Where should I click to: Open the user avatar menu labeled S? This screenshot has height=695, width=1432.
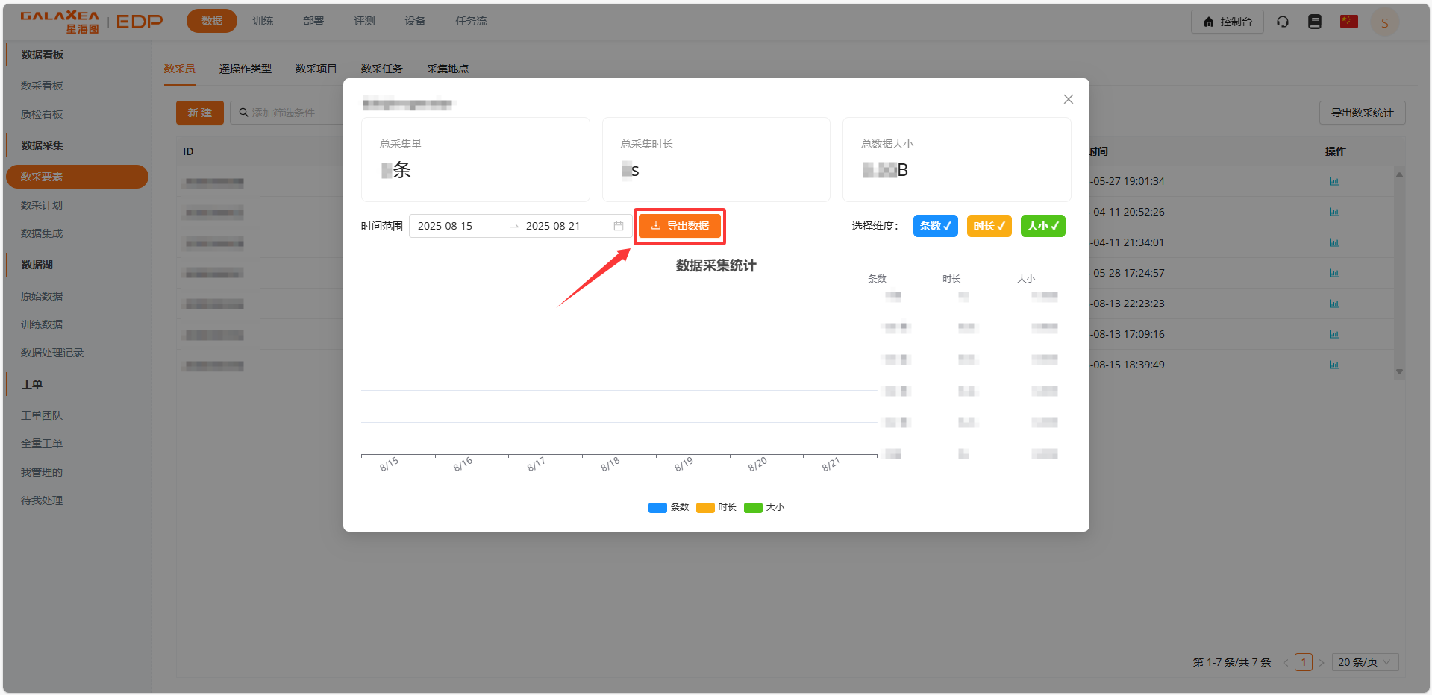pos(1385,22)
